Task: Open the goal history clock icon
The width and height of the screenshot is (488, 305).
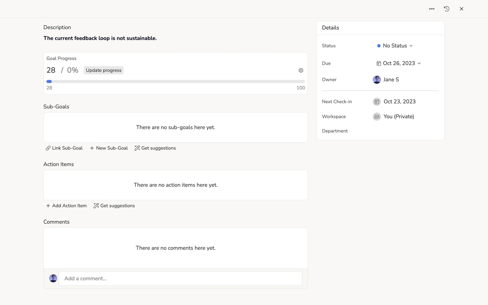Action: point(447,9)
